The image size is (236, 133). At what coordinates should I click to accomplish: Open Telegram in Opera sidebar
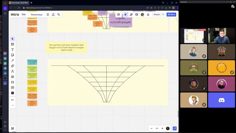[x=5, y=68]
